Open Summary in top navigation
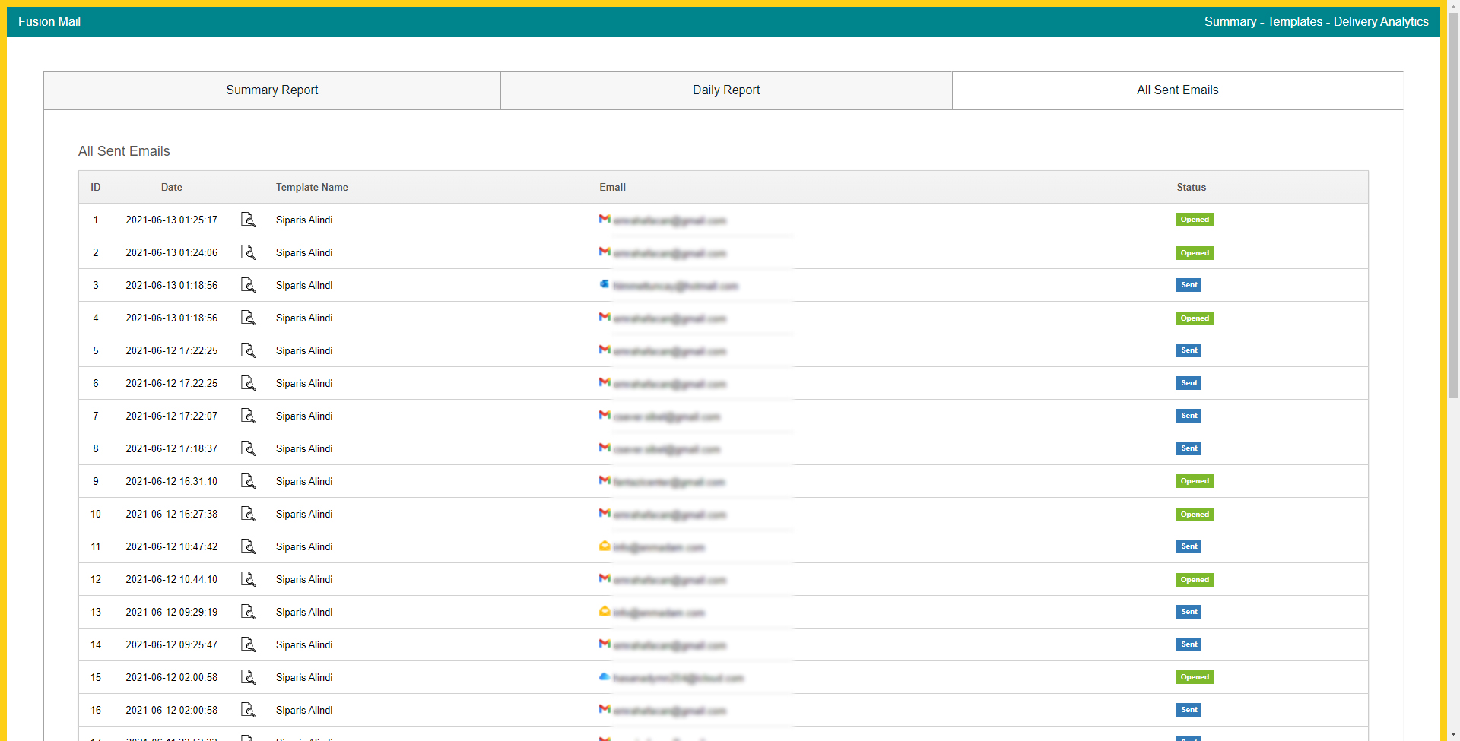The height and width of the screenshot is (741, 1460). [x=1230, y=21]
